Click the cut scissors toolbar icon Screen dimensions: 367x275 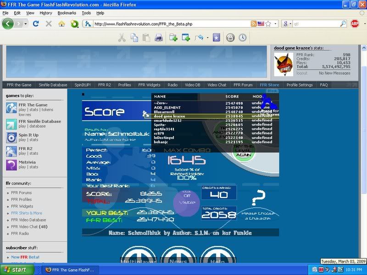[x=122, y=38]
